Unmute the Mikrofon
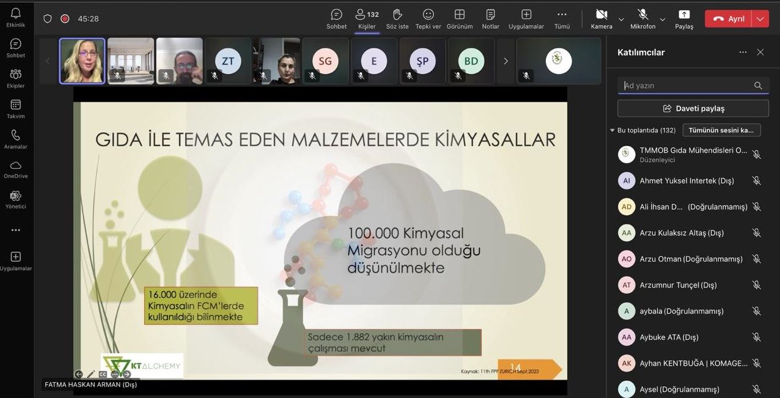This screenshot has width=780, height=398. (642, 18)
